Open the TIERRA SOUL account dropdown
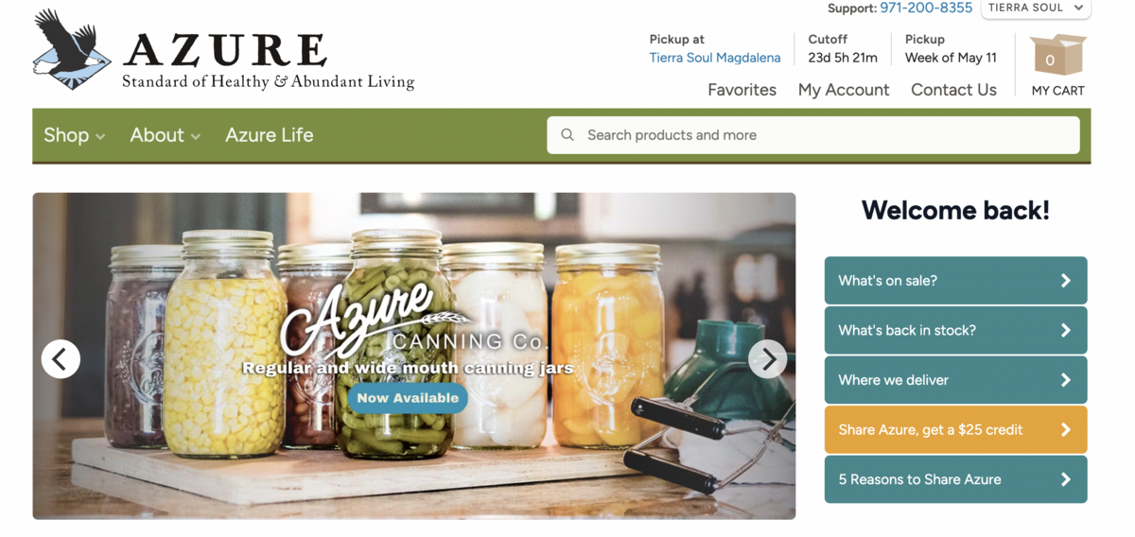The height and width of the screenshot is (537, 1135). coord(1036,9)
